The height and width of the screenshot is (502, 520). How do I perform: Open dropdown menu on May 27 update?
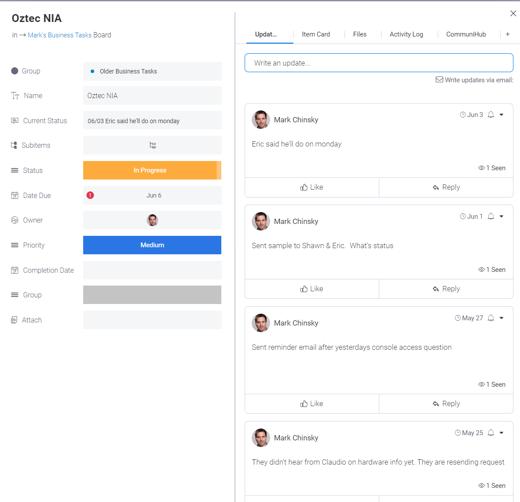502,318
